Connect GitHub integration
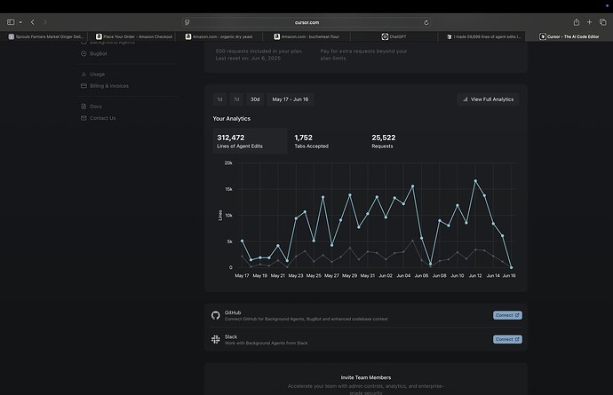The width and height of the screenshot is (613, 395). (507, 315)
